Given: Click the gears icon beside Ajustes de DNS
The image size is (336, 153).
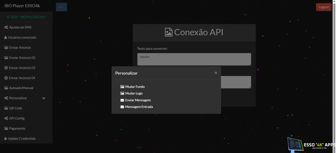Looking at the screenshot, I should (6, 28).
